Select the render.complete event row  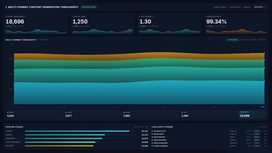(x=209, y=146)
